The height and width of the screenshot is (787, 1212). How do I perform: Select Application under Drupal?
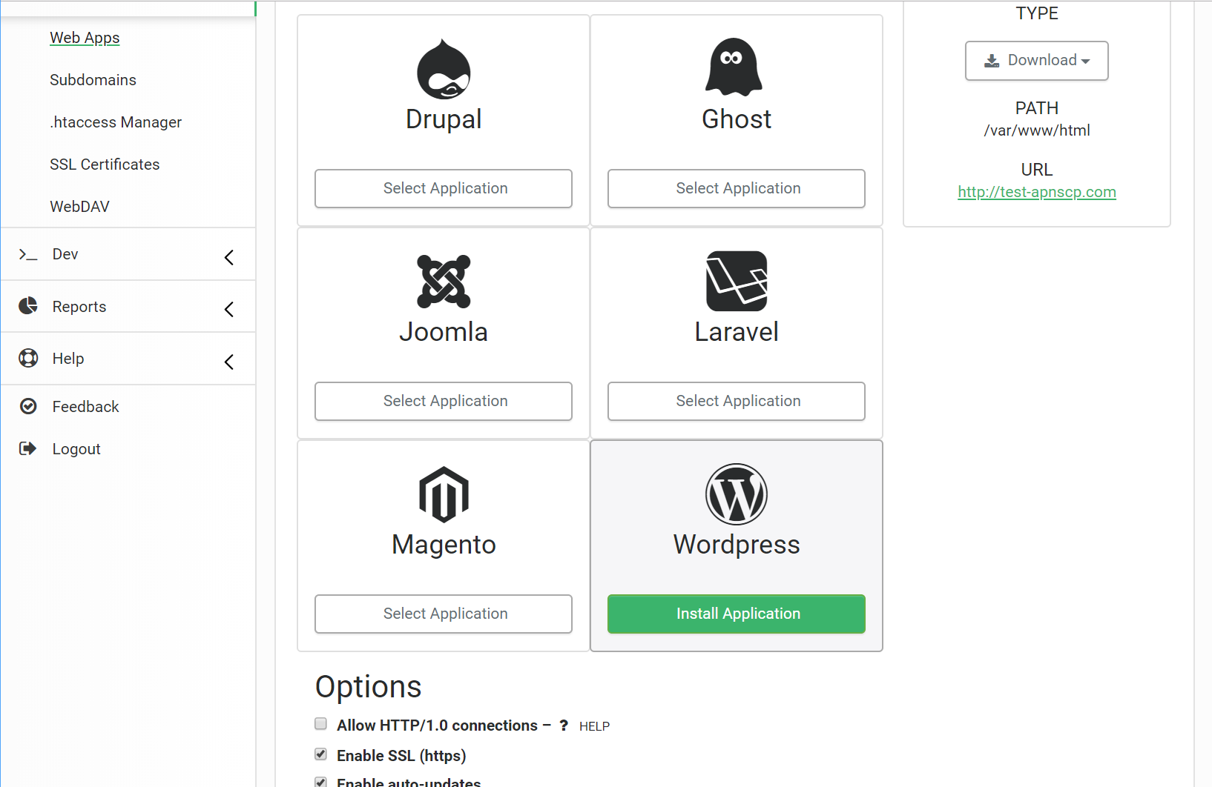click(444, 188)
